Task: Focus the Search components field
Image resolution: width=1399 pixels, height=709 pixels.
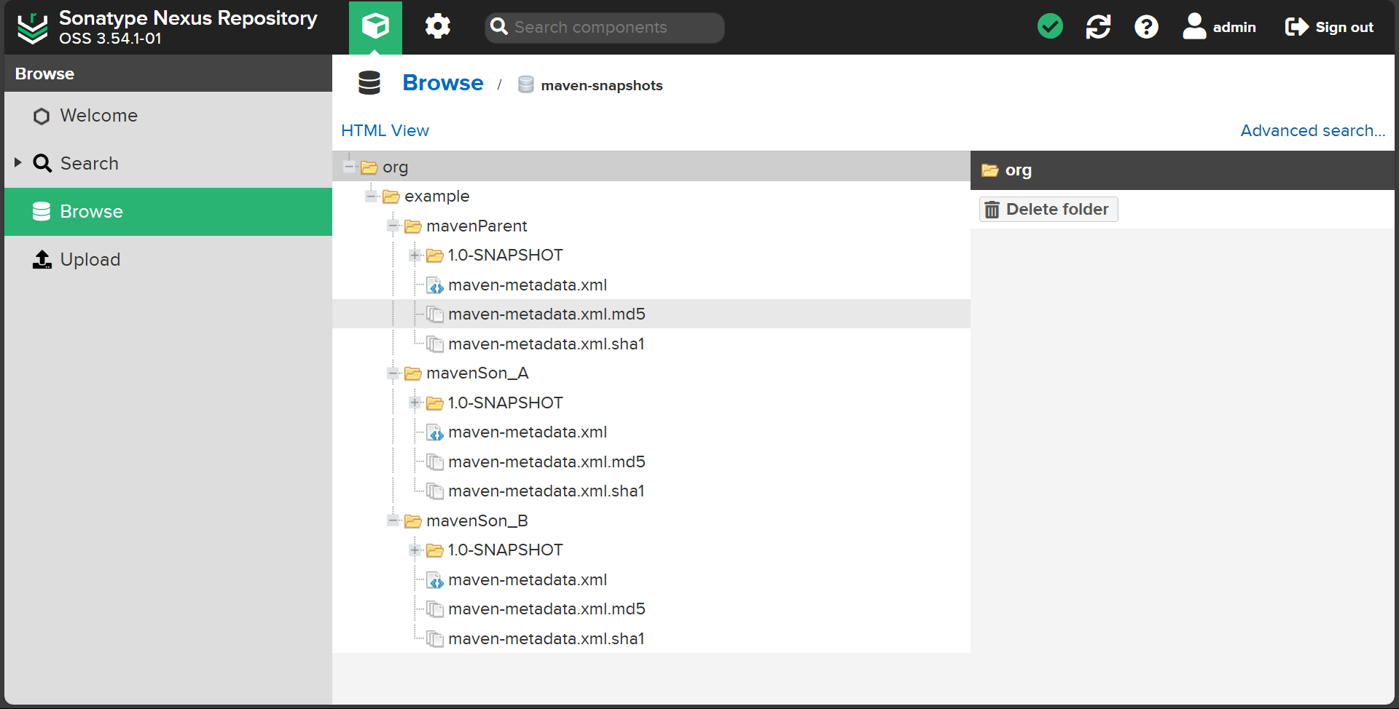Action: (605, 28)
